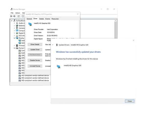Select the Digital Media category icon
144x113 pixels.
point(17,33)
